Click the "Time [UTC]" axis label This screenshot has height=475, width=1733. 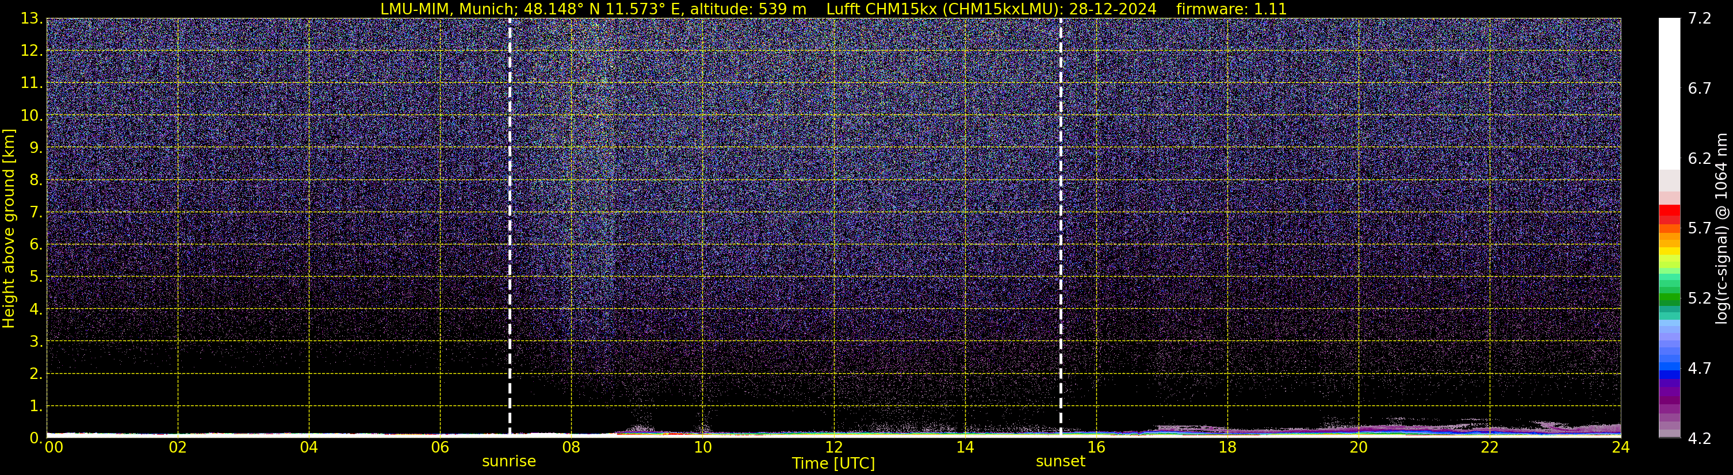click(x=833, y=463)
